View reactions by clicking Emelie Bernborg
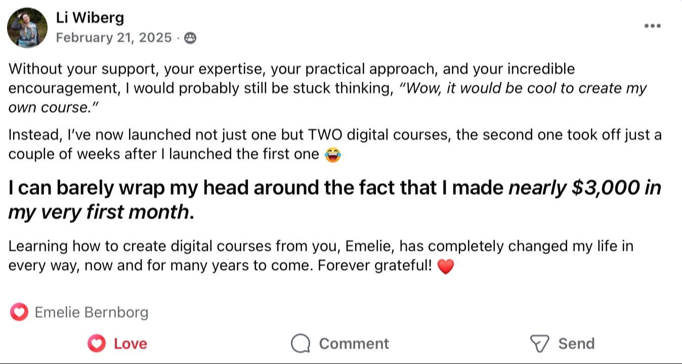 [91, 312]
